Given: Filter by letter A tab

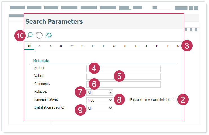Looking at the screenshot, I should point(50,46).
